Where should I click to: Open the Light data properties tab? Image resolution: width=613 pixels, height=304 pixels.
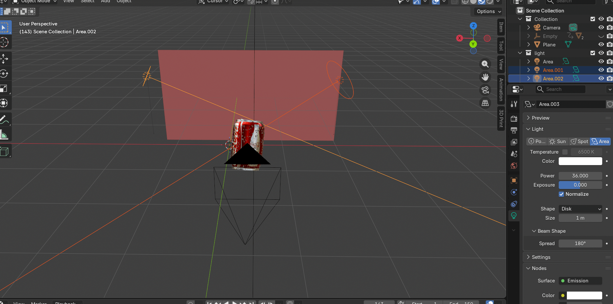514,215
